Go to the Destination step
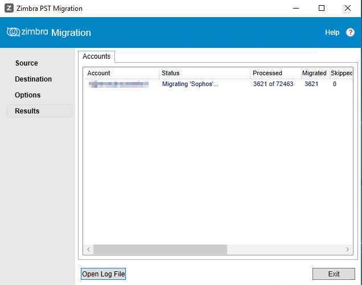The width and height of the screenshot is (362, 285). (x=33, y=79)
